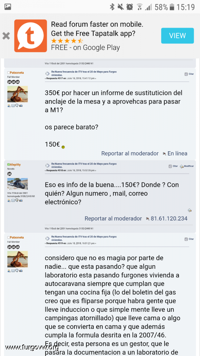This screenshot has height=356, width=200.
Task: Report reply #517 to the moderator
Action: pos(130,153)
